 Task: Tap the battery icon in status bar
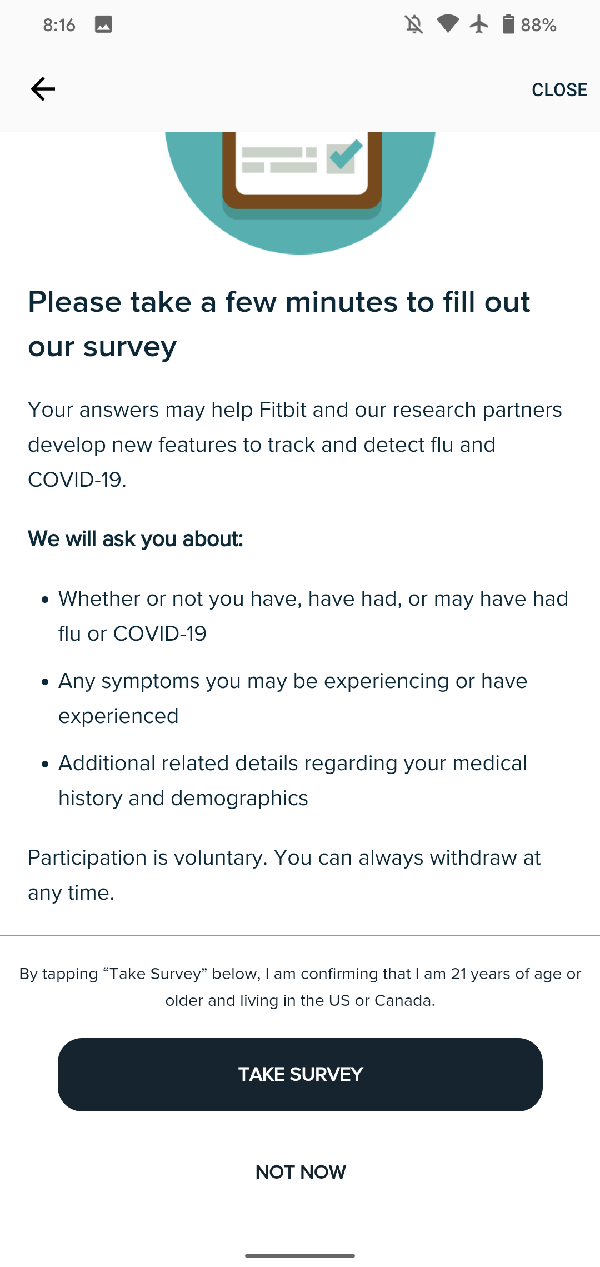tap(508, 24)
